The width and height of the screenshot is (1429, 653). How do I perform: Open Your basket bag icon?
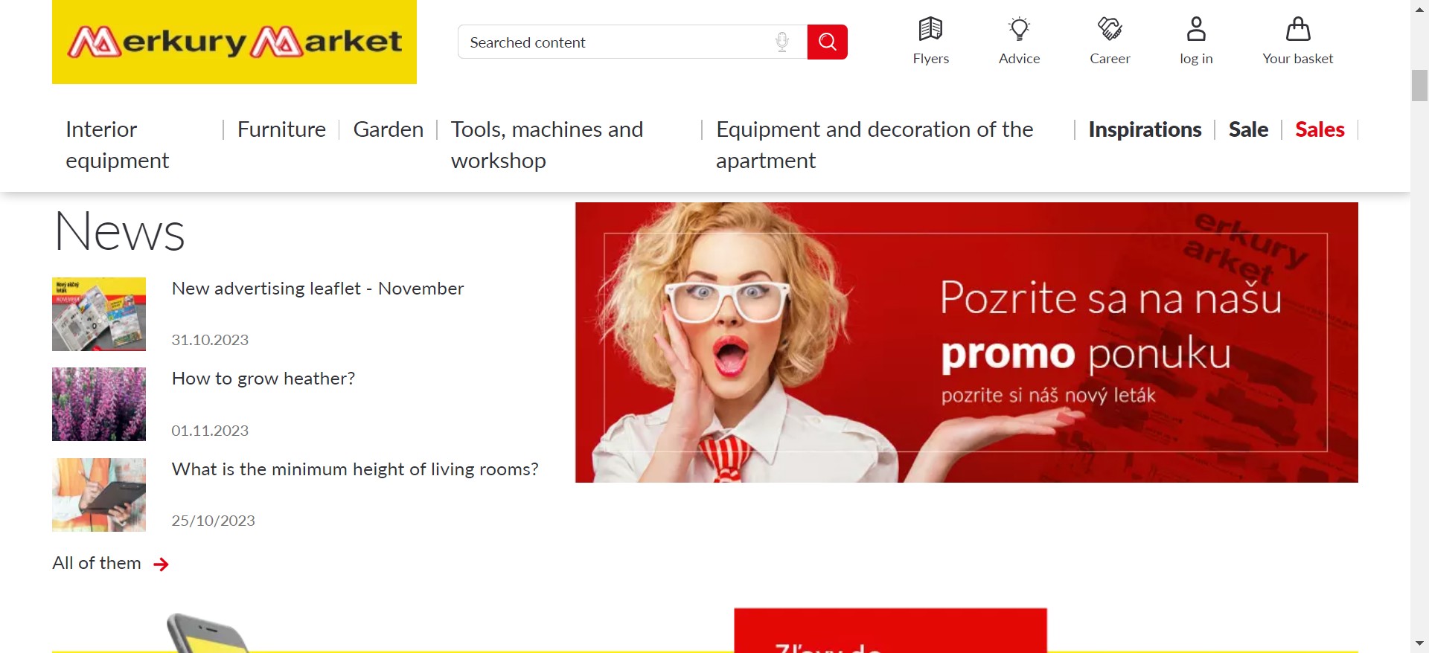(1297, 29)
